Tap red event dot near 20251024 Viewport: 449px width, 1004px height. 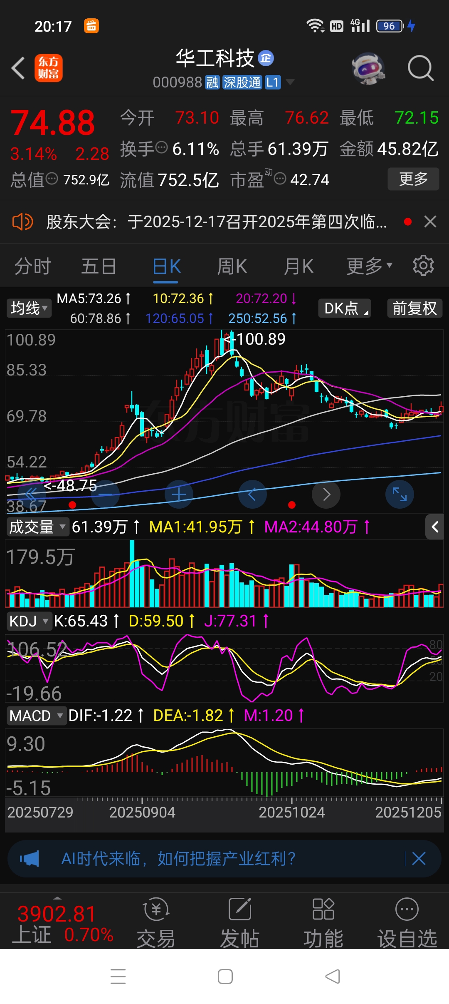tap(292, 505)
